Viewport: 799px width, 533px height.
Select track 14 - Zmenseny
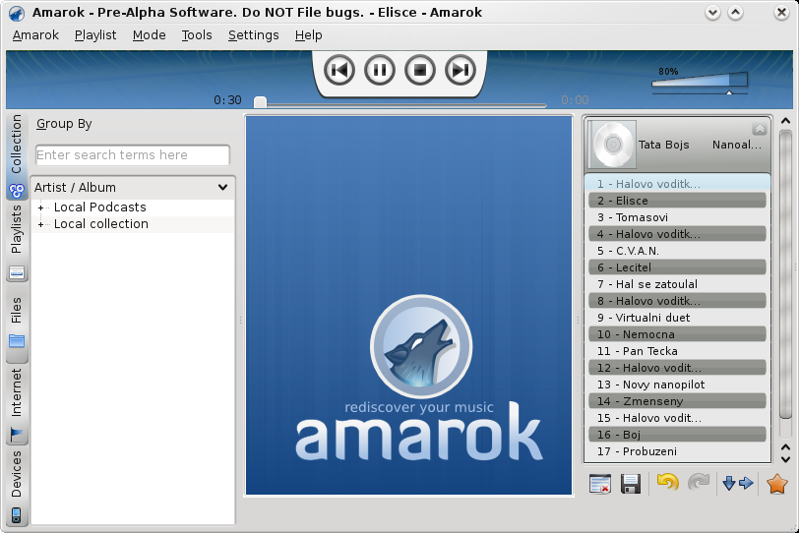[x=677, y=401]
